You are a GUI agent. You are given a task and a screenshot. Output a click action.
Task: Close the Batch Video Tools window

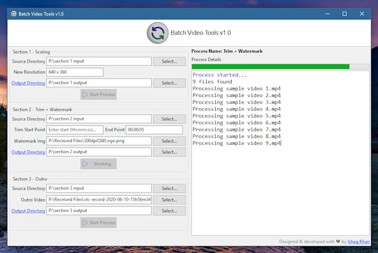(362, 14)
